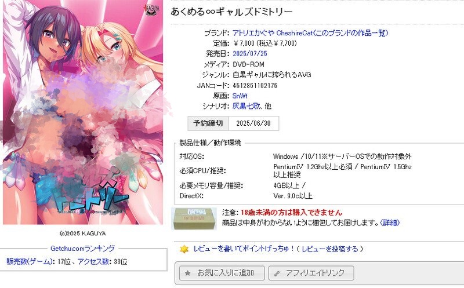Open the product cover art image
Screen dimensions: 464x288
[83, 112]
